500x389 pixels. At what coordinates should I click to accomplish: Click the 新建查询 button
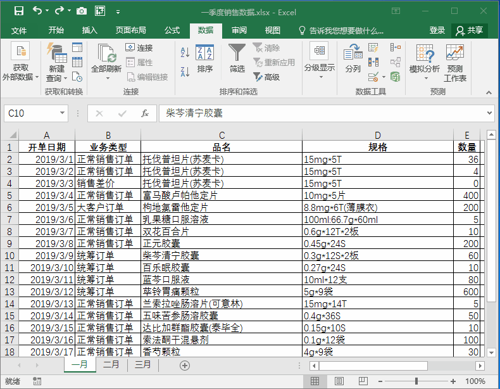[x=57, y=62]
